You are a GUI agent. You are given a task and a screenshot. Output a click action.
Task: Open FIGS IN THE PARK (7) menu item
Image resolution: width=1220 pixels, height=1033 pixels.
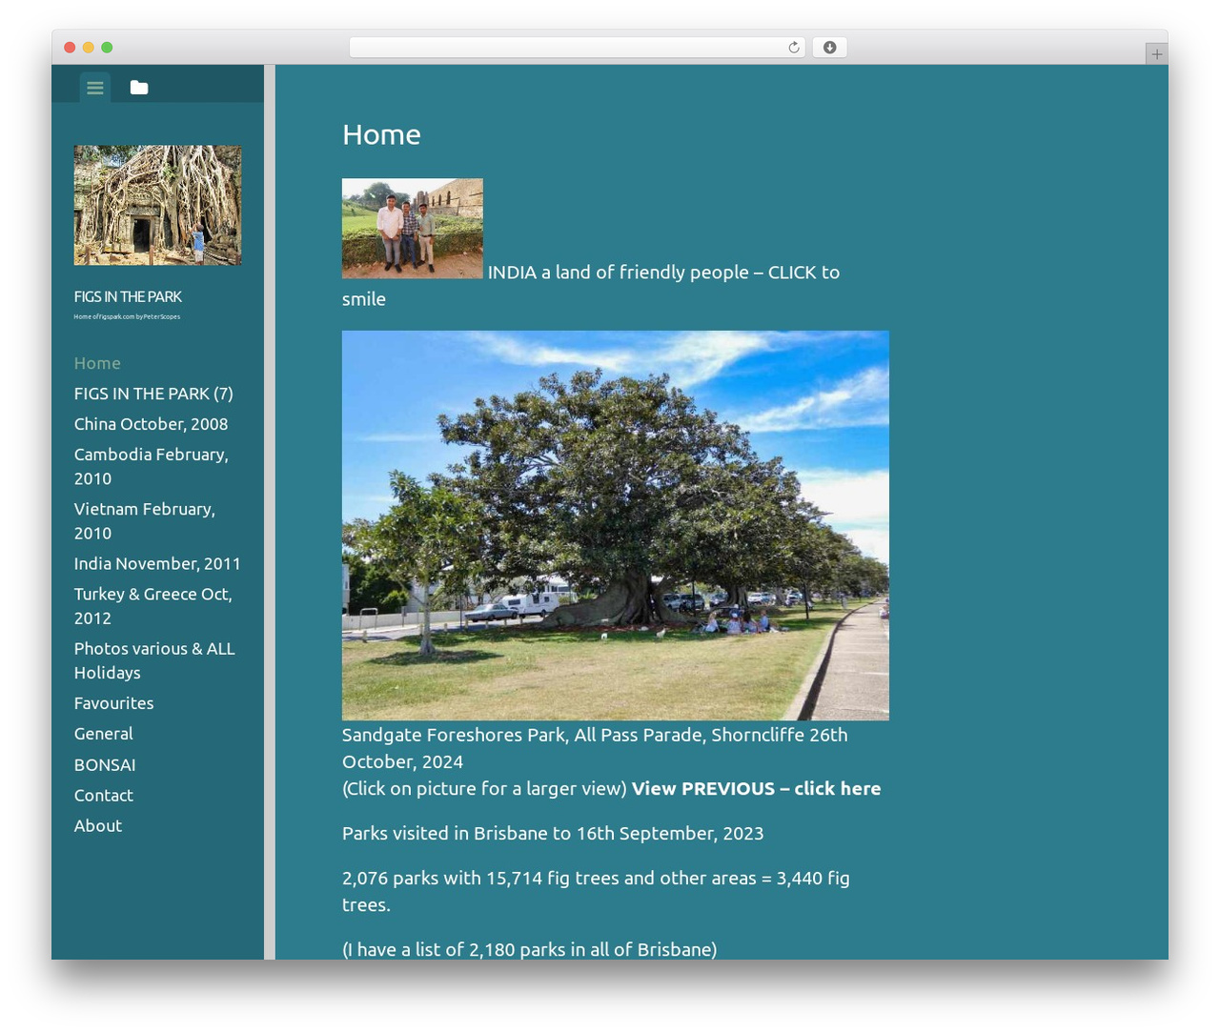tap(153, 394)
